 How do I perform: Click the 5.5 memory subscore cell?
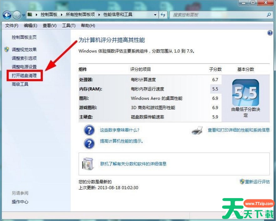coord(216,89)
